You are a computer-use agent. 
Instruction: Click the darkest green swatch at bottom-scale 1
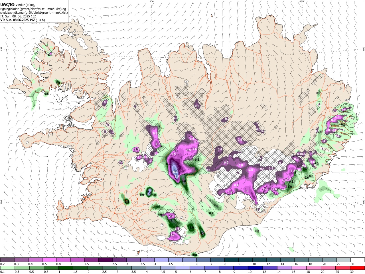tap(65, 268)
